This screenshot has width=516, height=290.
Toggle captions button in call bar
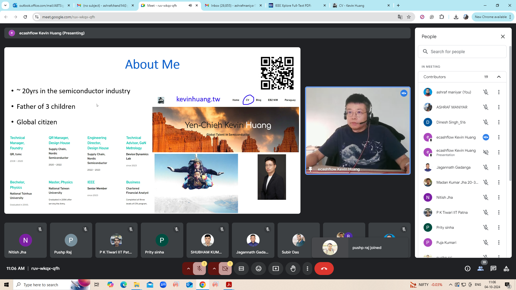click(x=241, y=269)
